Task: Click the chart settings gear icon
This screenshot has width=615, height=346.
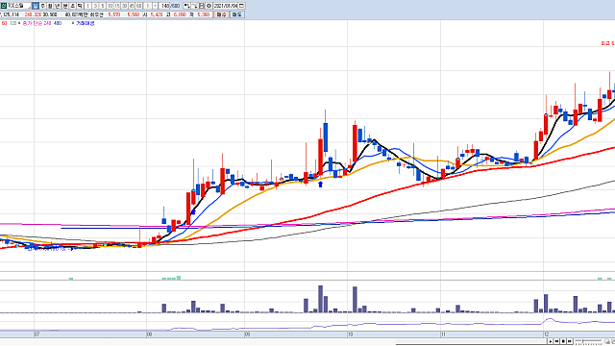Action: [209, 6]
